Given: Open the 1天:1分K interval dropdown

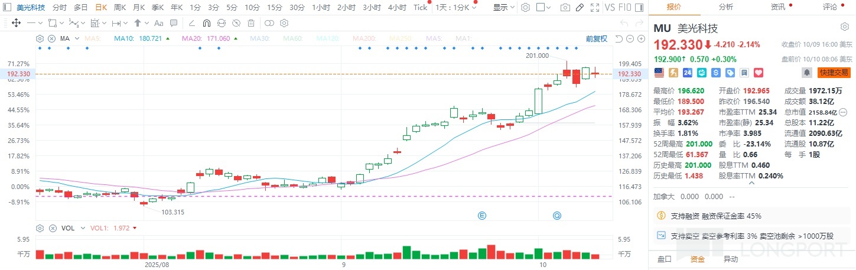Looking at the screenshot, I should 455,7.
